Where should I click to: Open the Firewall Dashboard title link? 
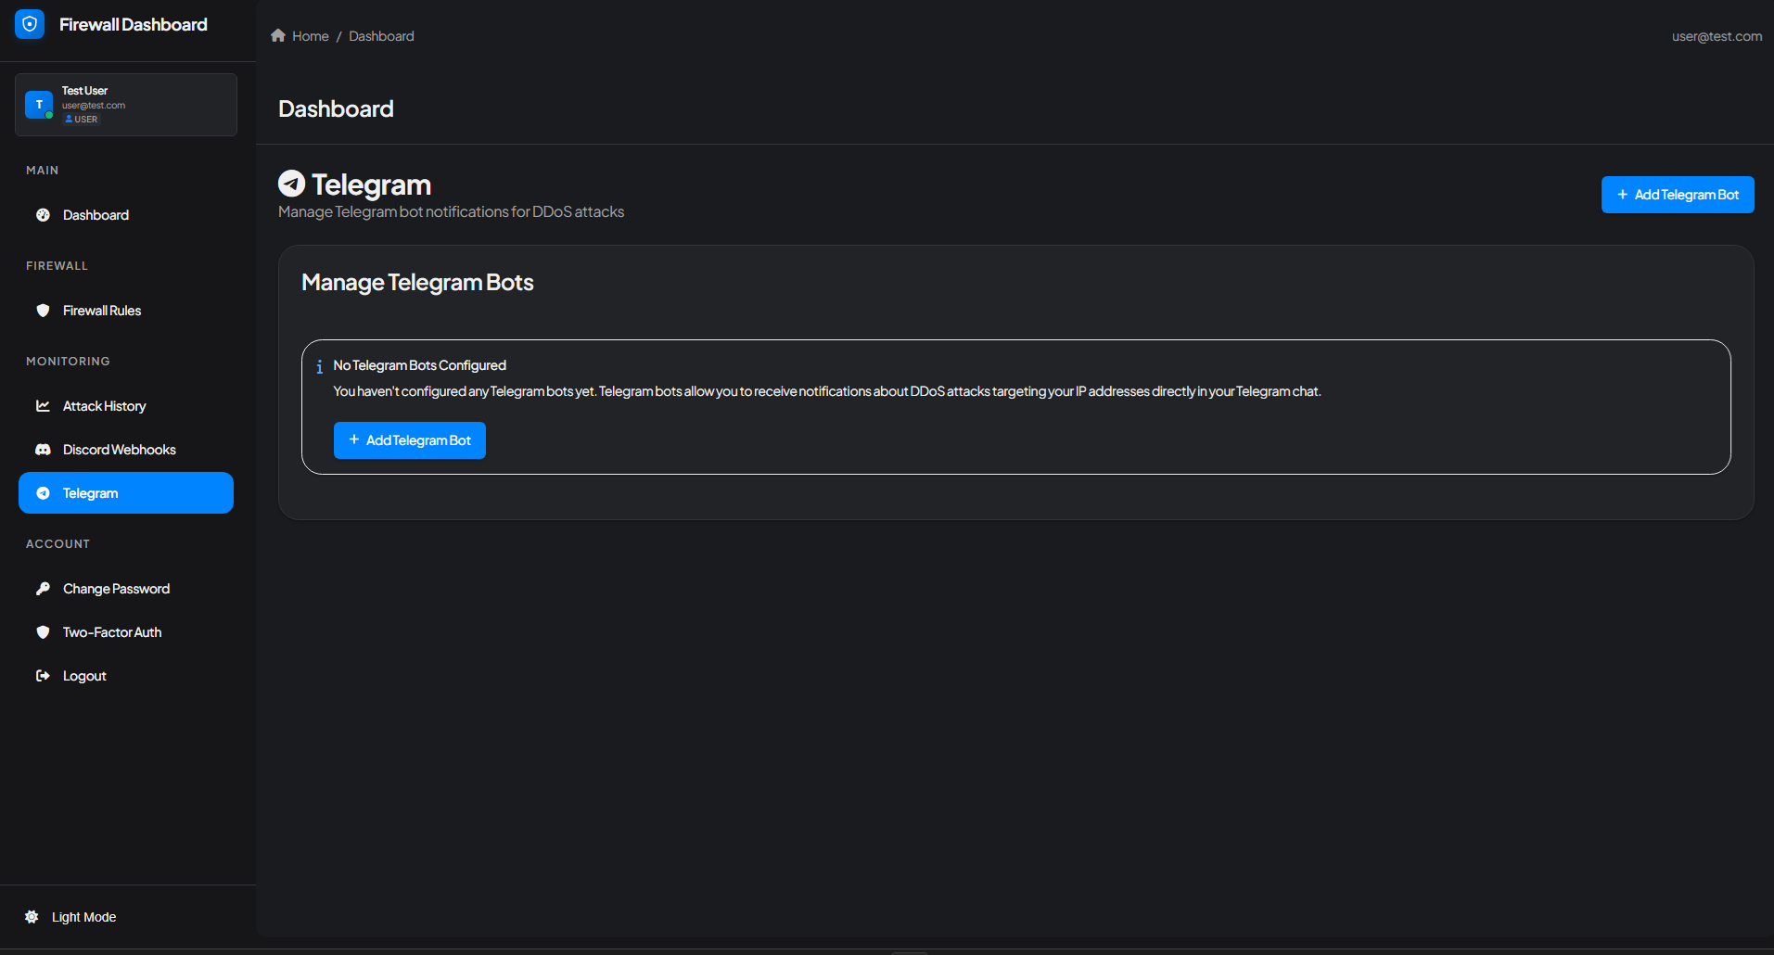134,25
